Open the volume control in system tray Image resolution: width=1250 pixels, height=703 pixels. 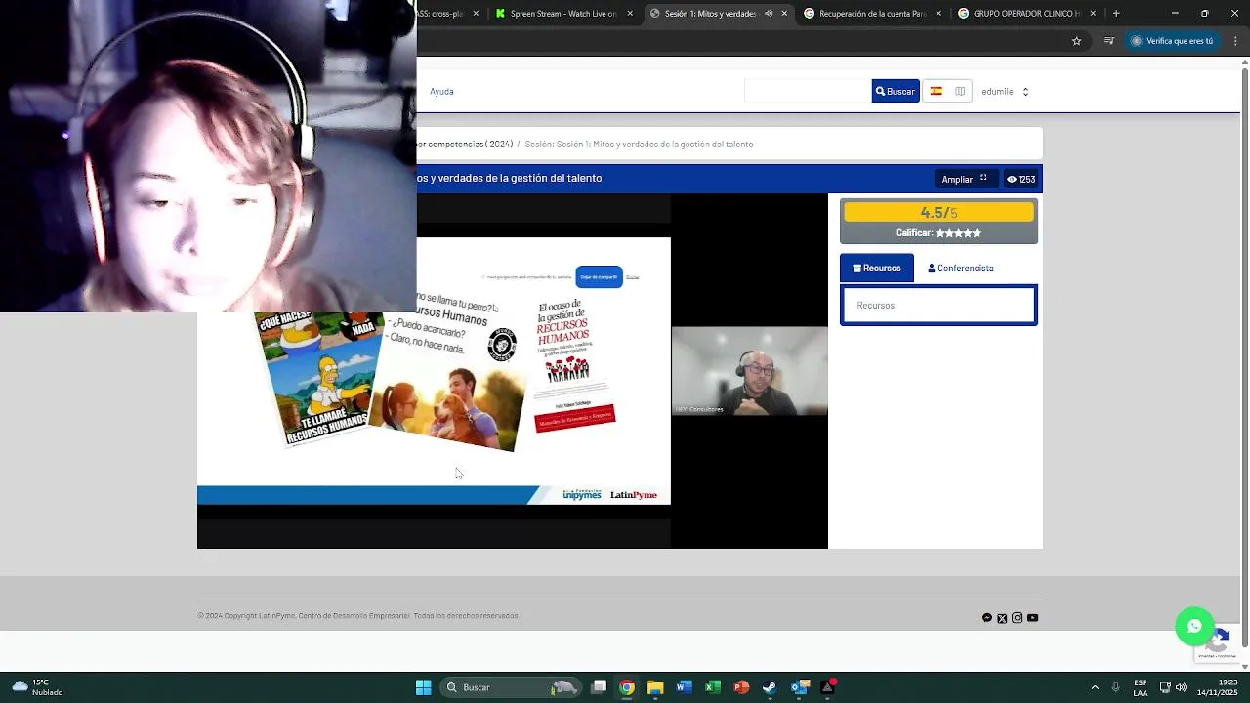tap(1181, 687)
